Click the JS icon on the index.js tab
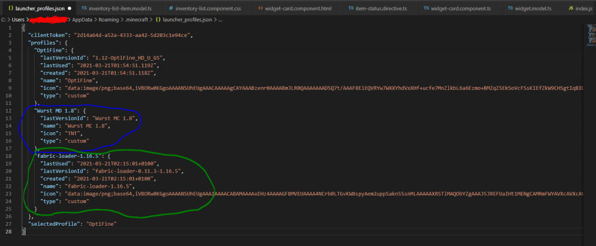 tap(571, 9)
